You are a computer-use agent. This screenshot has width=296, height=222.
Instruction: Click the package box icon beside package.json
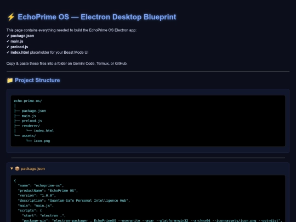(17, 169)
